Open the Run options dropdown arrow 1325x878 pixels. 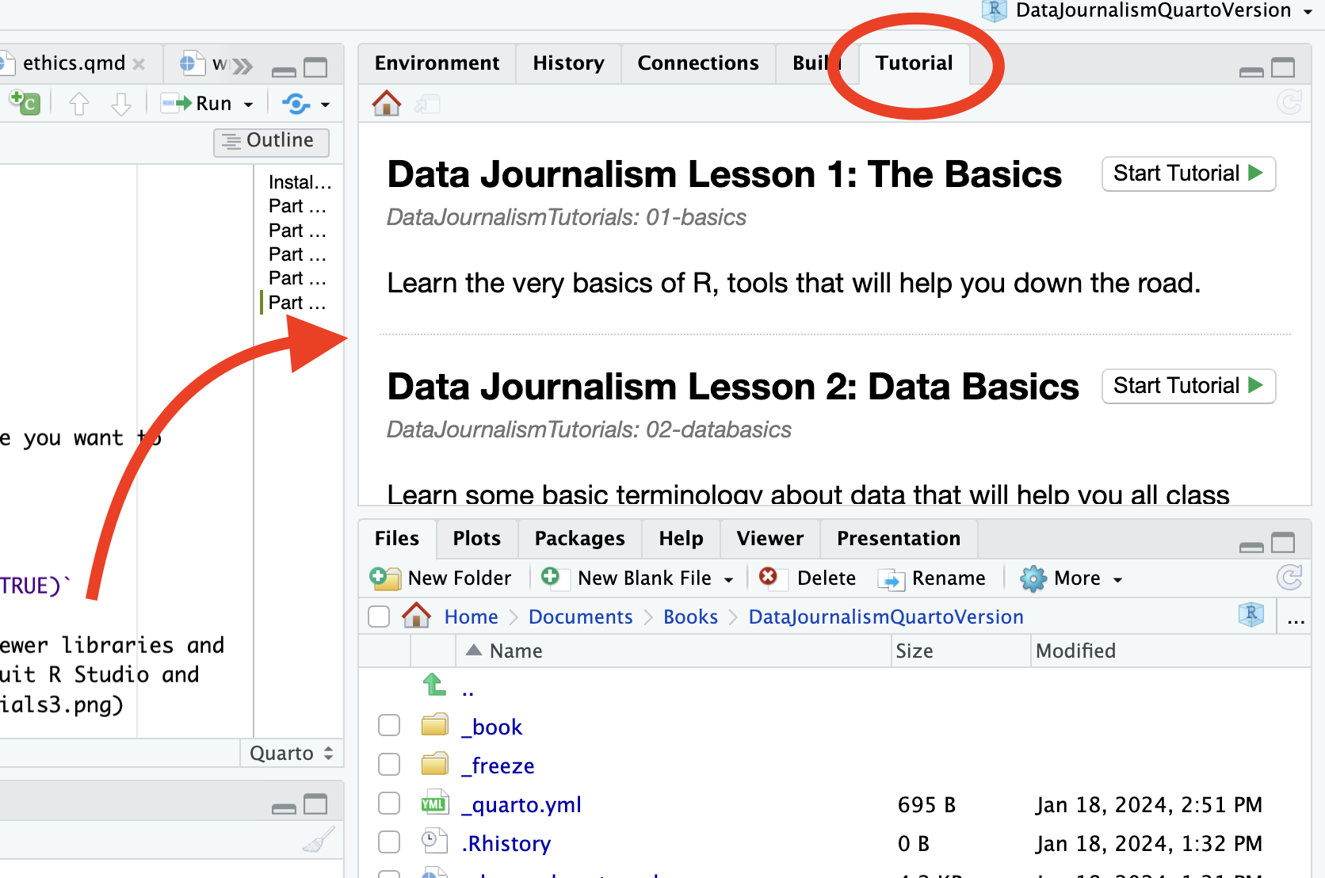coord(248,105)
